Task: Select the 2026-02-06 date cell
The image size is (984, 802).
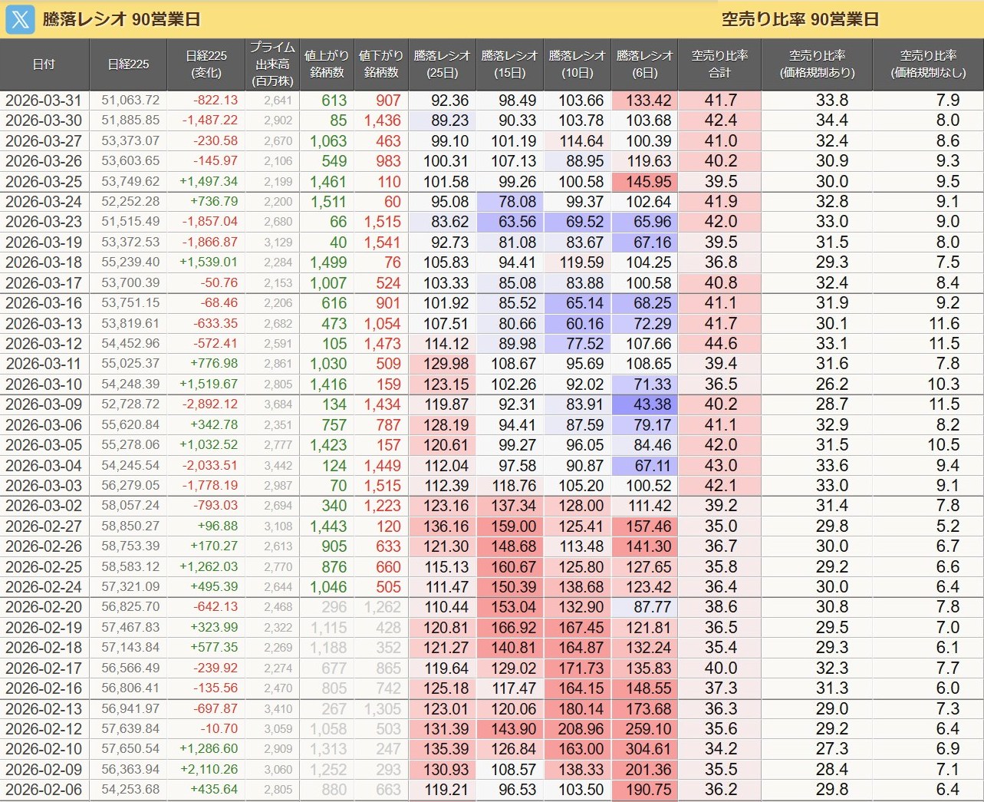Action: click(44, 790)
